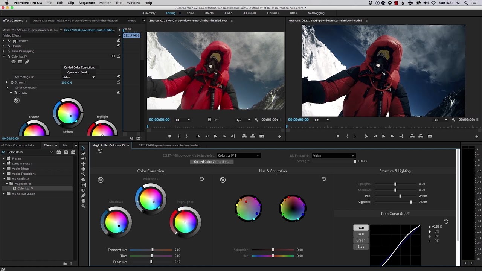The width and height of the screenshot is (482, 271).
Task: Click Open as a Panel button
Action: click(x=78, y=72)
